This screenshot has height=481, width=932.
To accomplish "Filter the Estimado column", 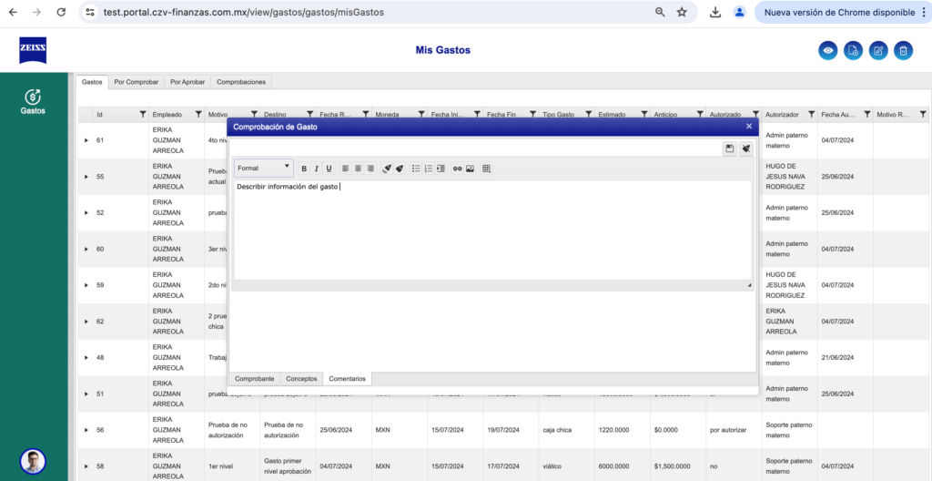I will (643, 114).
